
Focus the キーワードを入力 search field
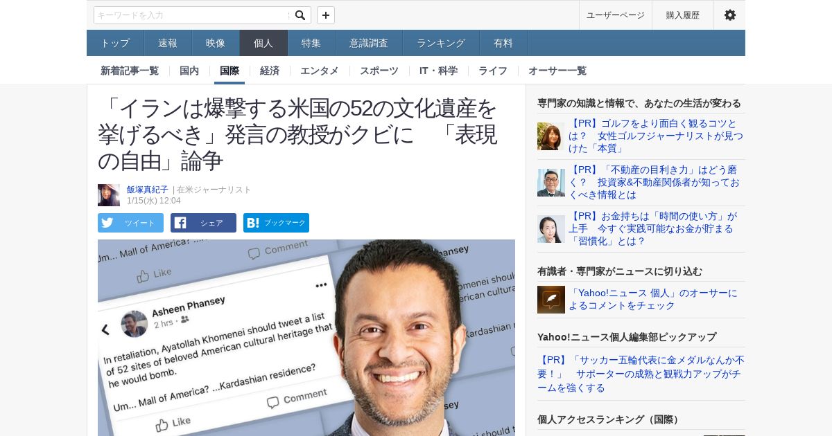coord(192,15)
